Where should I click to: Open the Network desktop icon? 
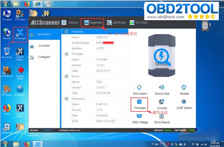[x=7, y=34]
